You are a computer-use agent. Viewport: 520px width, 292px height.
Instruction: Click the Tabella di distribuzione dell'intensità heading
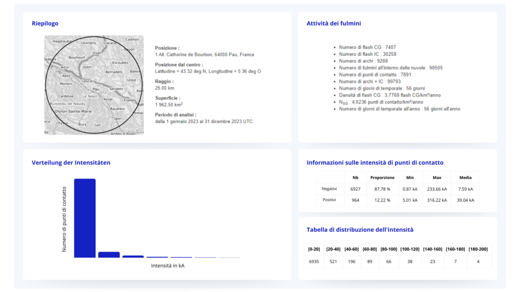pyautogui.click(x=360, y=230)
